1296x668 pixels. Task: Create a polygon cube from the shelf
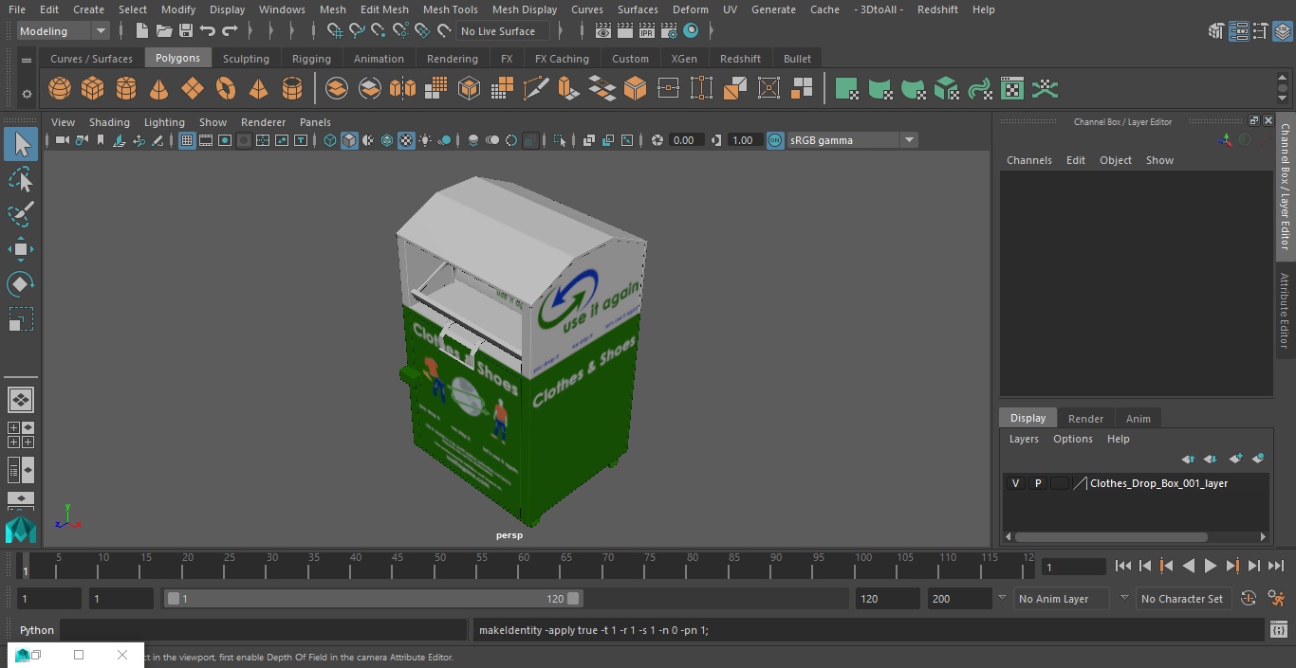point(93,89)
